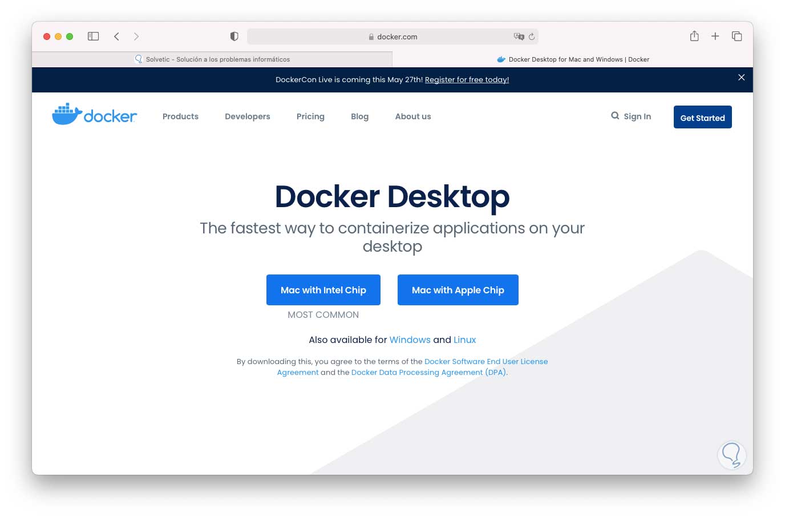
Task: Follow the Register for free today link
Action: click(x=467, y=80)
